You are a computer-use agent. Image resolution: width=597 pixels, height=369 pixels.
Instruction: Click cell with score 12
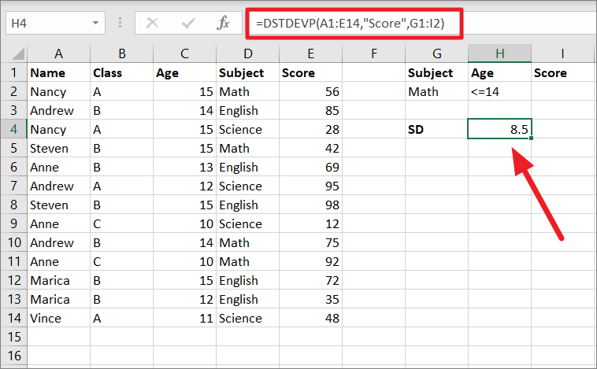tap(310, 223)
